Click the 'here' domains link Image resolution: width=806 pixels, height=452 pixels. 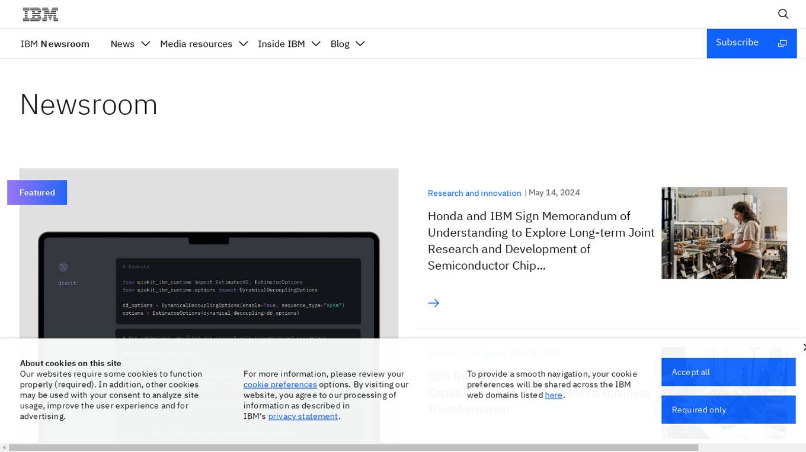pos(554,395)
